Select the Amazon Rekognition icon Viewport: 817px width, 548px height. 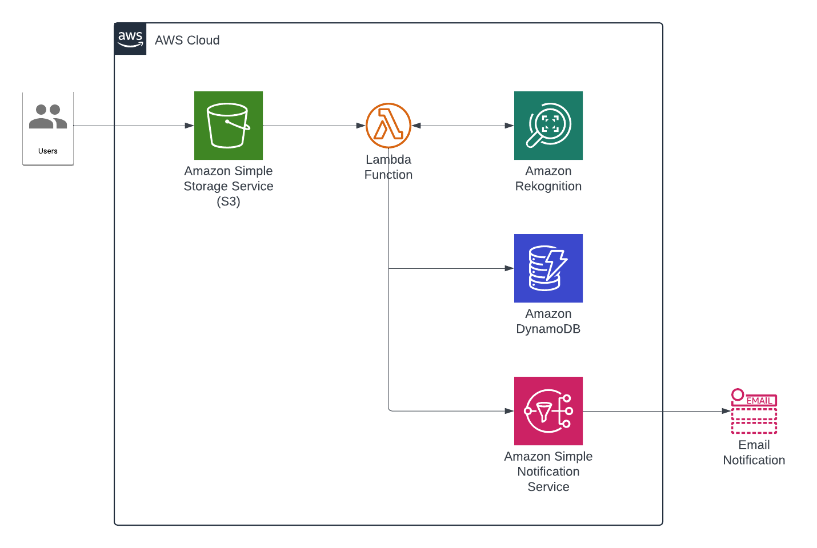pos(548,126)
